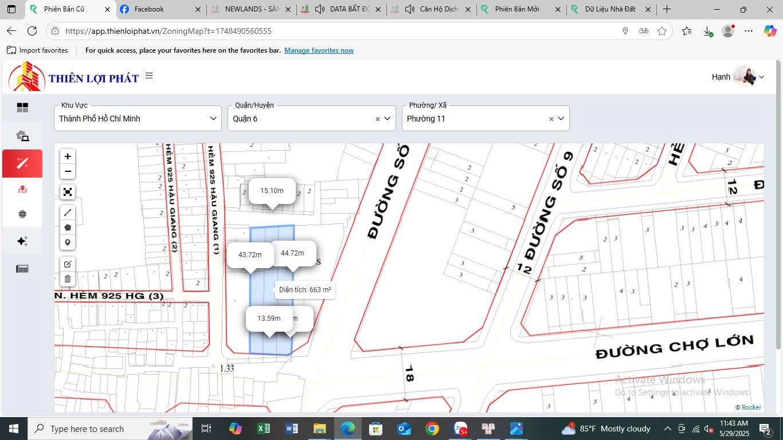Open the globe icon in sidebar
This screenshot has width=783, height=440.
coord(22,214)
